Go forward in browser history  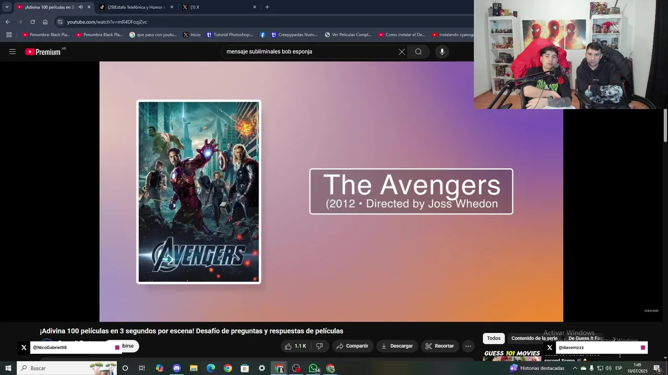pyautogui.click(x=20, y=22)
